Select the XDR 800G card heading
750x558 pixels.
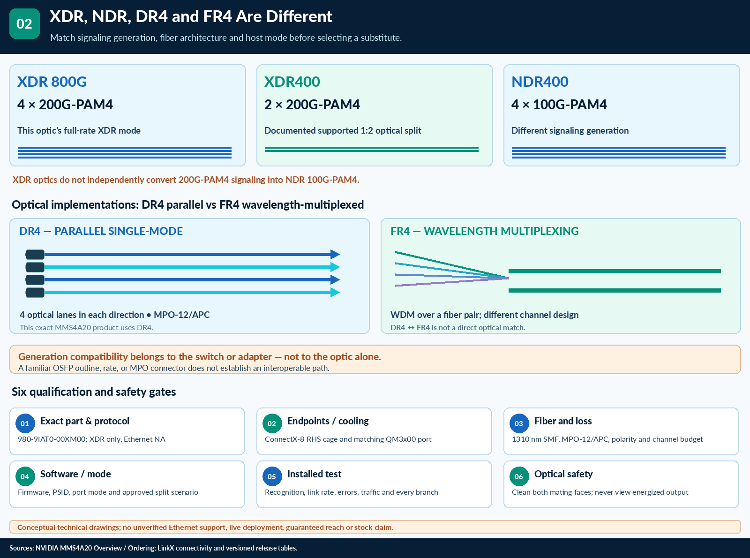52,82
